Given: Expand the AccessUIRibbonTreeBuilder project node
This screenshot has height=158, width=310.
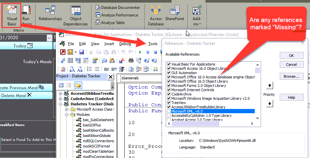Looking at the screenshot, I should tap(60, 94).
